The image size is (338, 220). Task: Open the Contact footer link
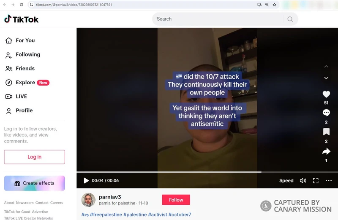(x=42, y=203)
